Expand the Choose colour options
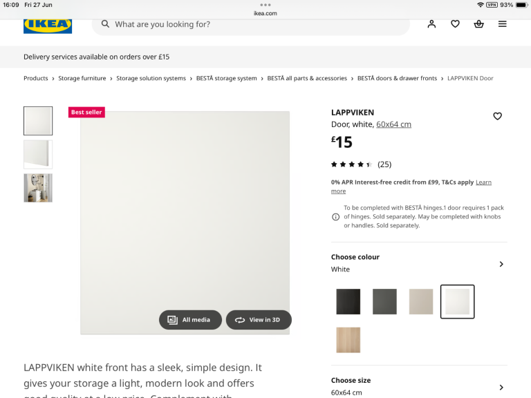Viewport: 531px width, 398px height. click(501, 264)
